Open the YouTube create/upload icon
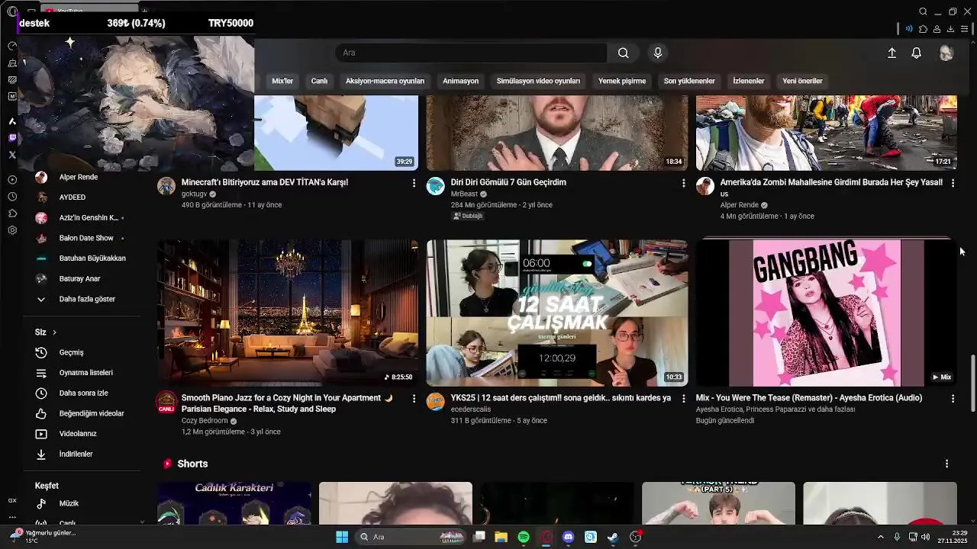977x549 pixels. (892, 53)
